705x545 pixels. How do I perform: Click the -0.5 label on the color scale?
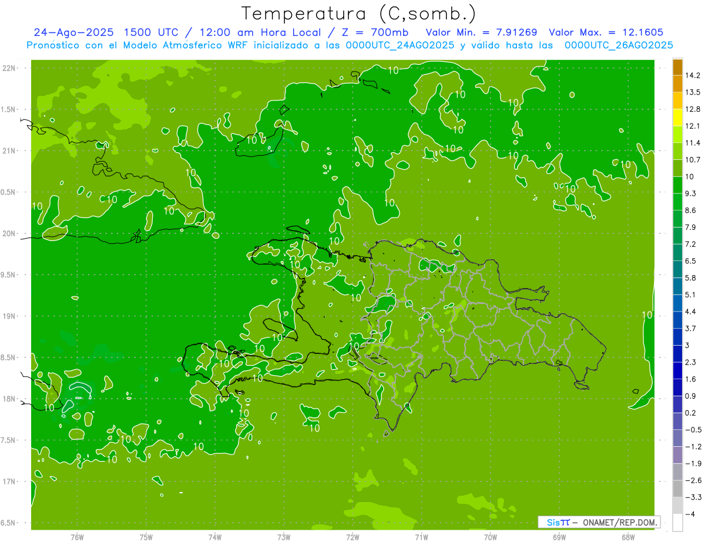(693, 430)
